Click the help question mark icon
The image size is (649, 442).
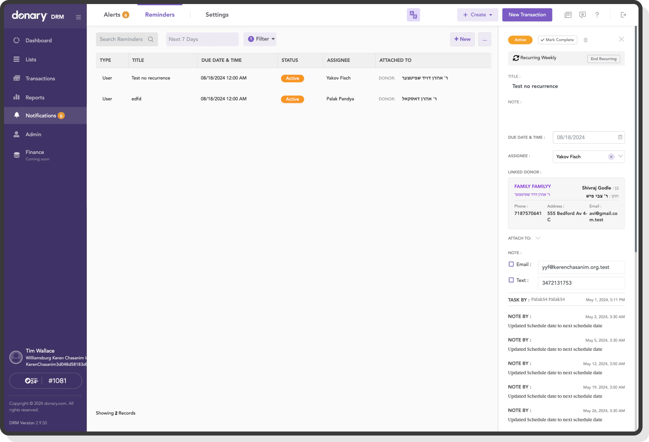coord(597,15)
